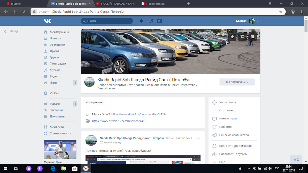
Task: Open profile dropdown next to Михаил
Action: coord(257,21)
